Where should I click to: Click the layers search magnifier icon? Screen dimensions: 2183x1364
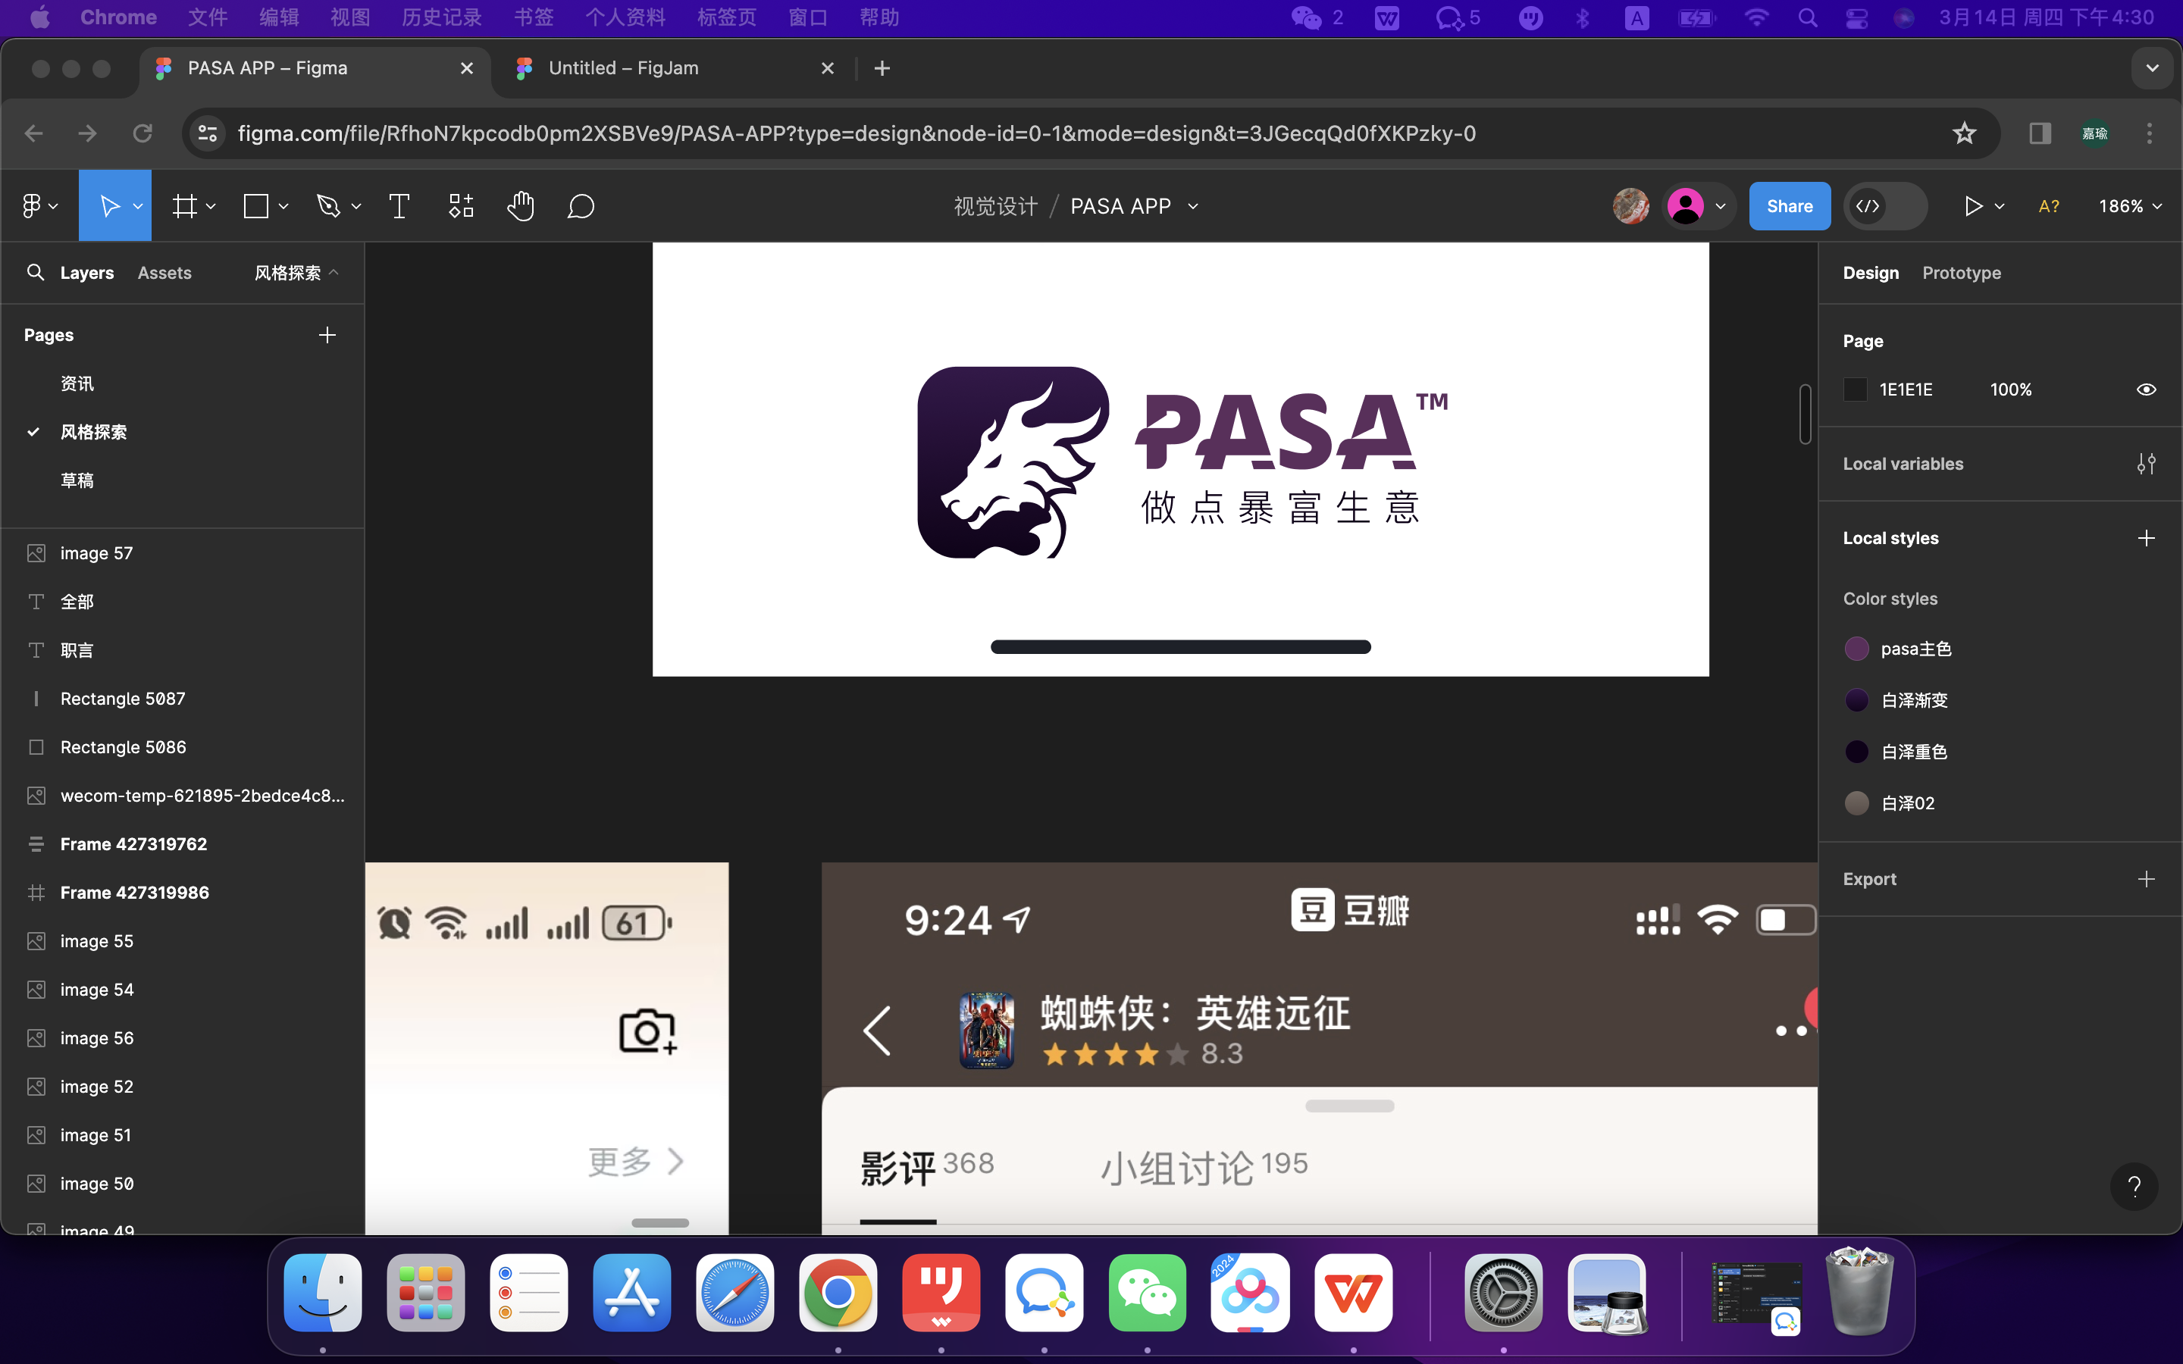point(35,273)
